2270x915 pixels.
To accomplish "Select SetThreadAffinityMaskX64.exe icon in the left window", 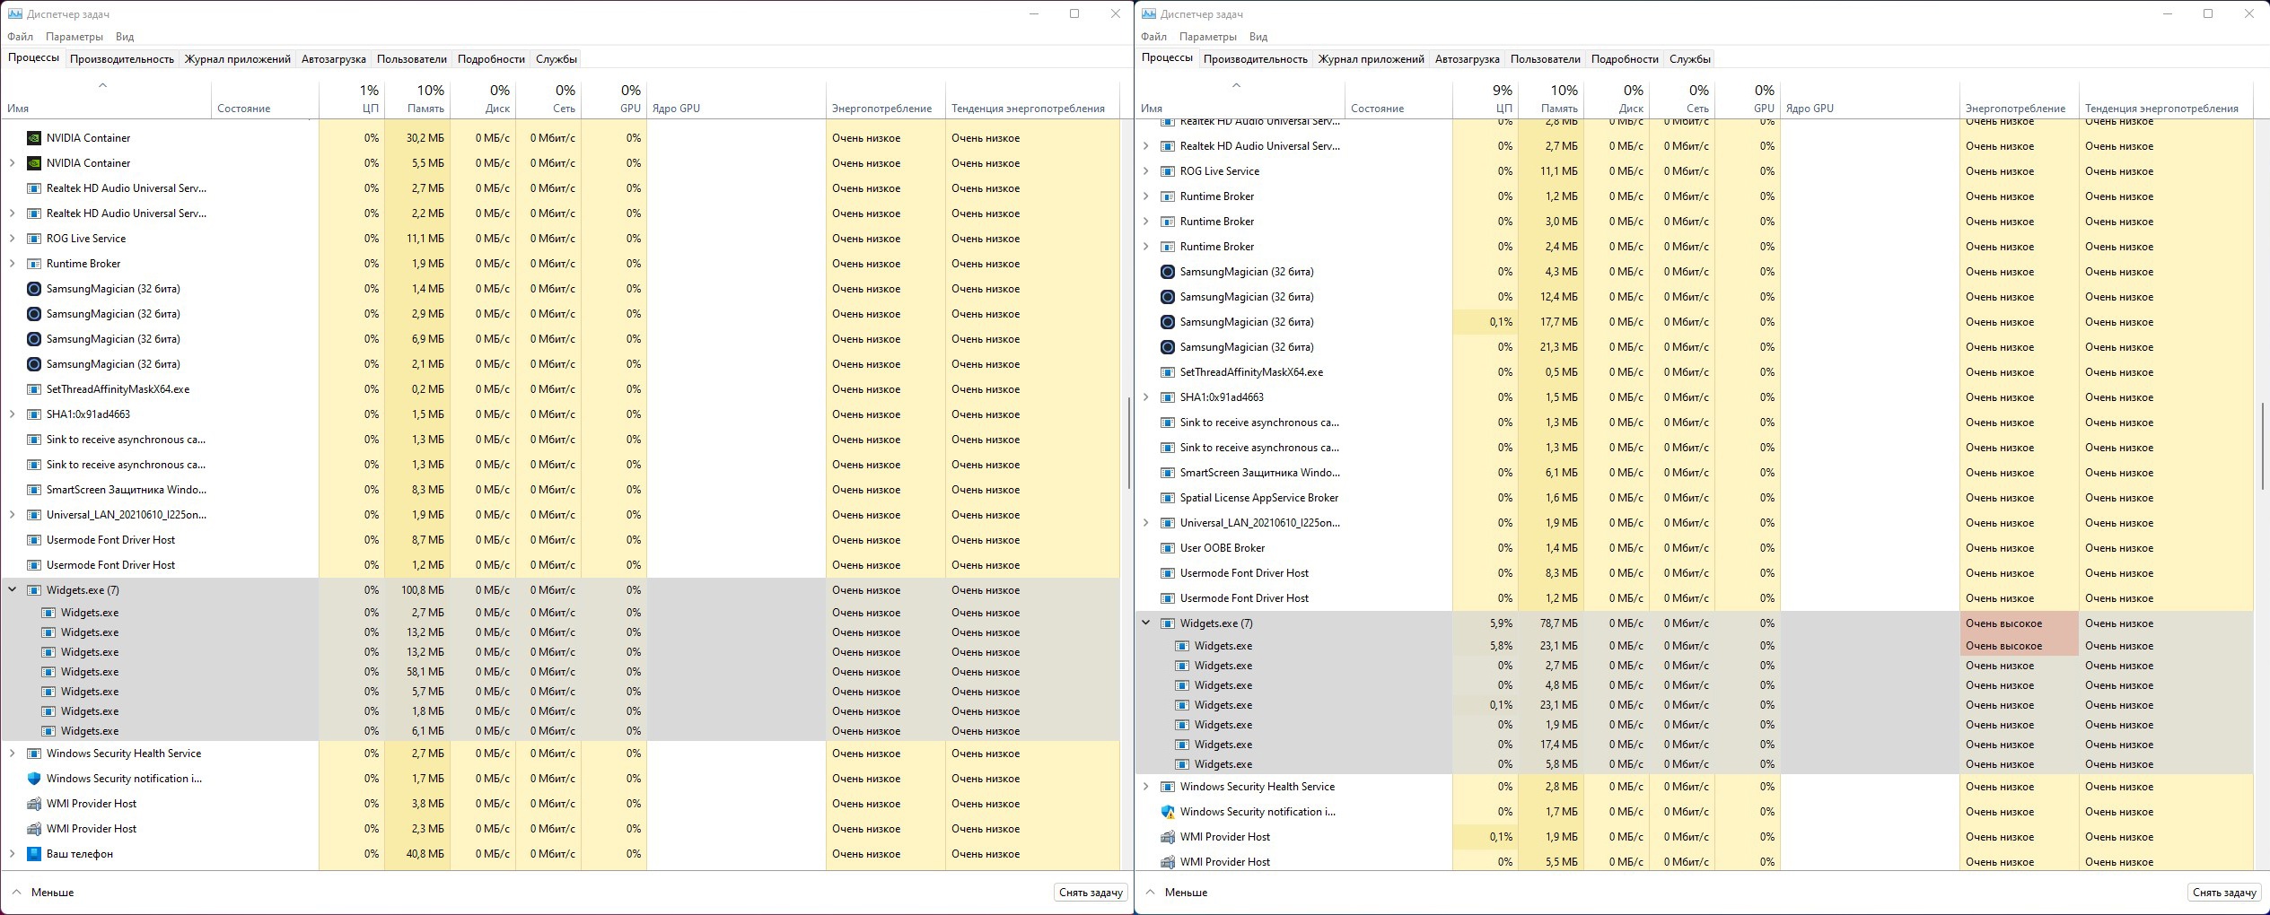I will pyautogui.click(x=34, y=389).
